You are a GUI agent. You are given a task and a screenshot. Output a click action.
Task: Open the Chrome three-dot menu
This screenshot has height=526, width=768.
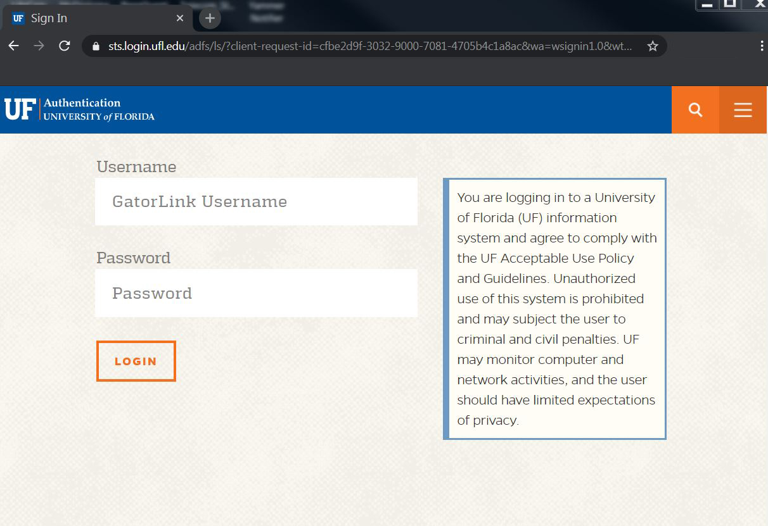pyautogui.click(x=761, y=46)
